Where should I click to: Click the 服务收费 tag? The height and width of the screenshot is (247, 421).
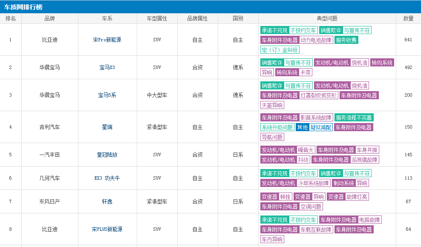[346, 40]
